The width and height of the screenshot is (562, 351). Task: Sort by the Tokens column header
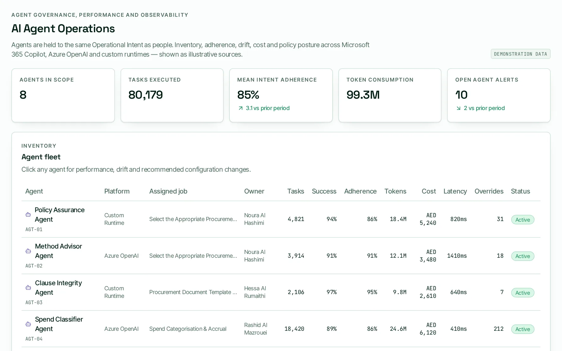(395, 191)
